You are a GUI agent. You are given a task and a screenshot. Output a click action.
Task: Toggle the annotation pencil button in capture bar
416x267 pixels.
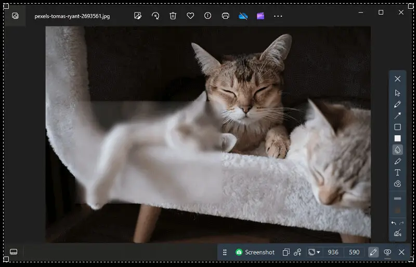pos(373,252)
